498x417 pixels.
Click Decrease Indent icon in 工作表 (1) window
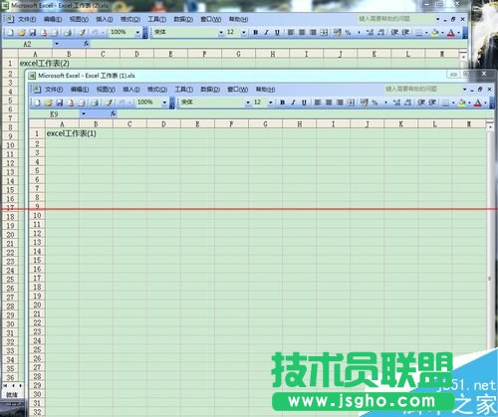(x=421, y=103)
